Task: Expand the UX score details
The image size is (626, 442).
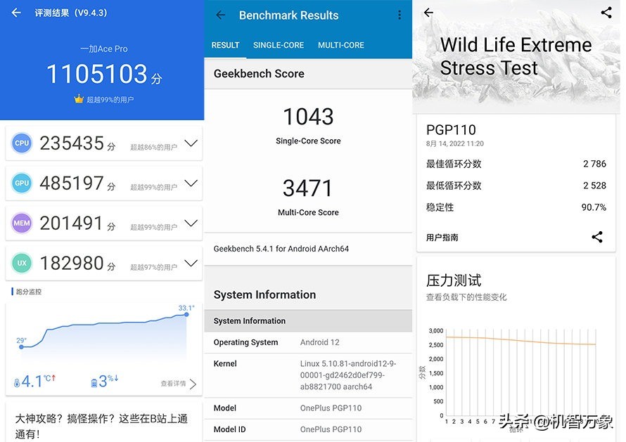Action: click(191, 263)
